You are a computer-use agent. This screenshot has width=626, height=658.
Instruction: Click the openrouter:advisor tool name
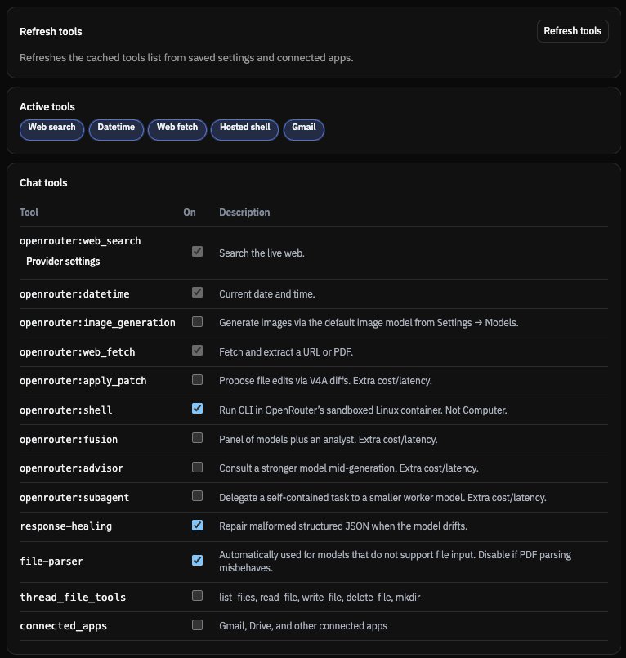point(72,468)
